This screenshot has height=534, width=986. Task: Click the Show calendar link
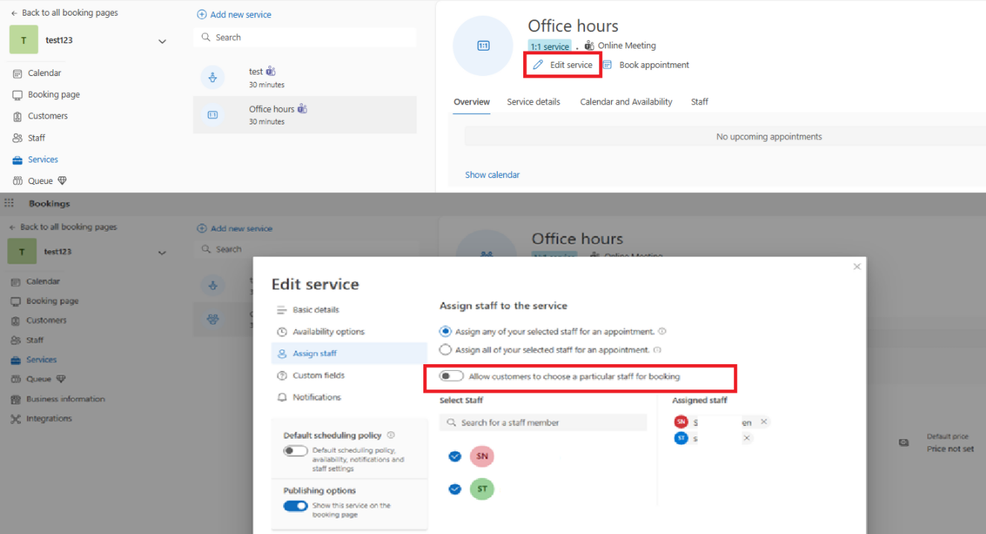(x=493, y=175)
